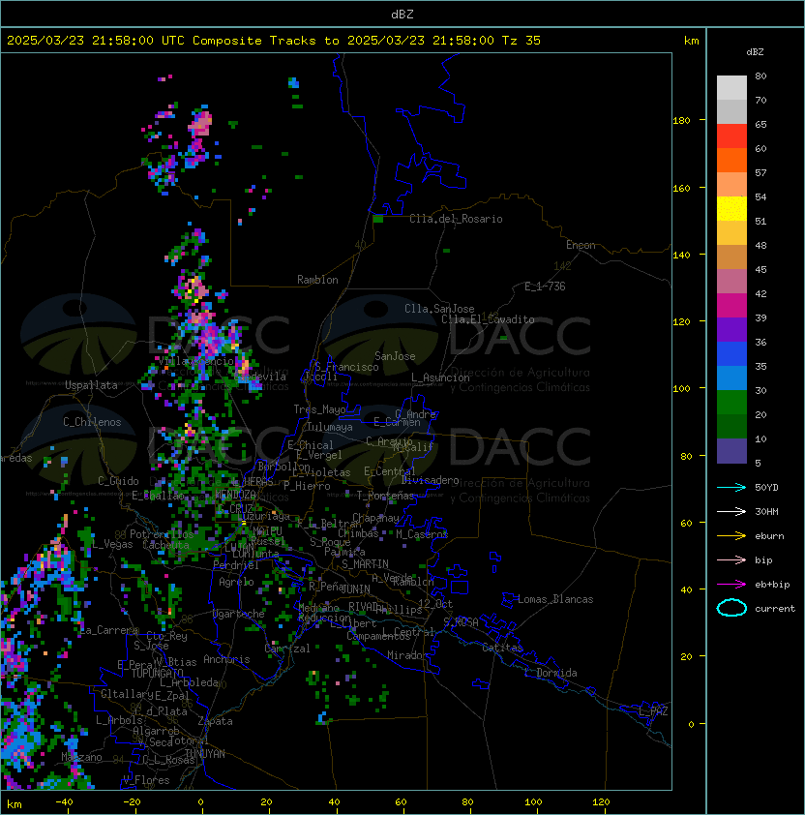Click the 'Villavicencio' map label
Viewport: 805px width, 815px height.
[x=196, y=361]
